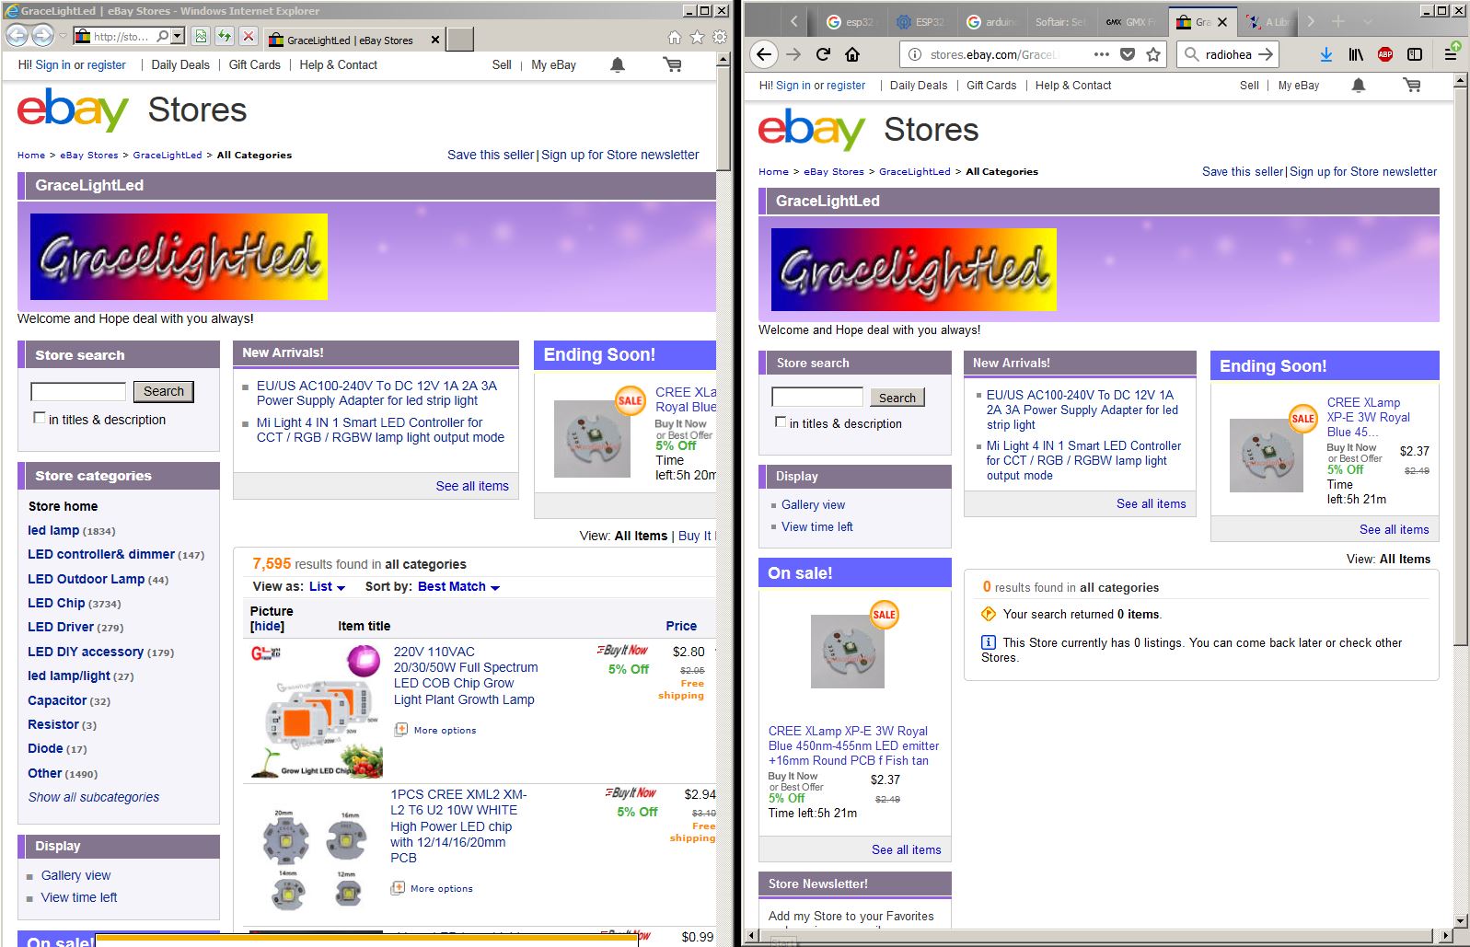This screenshot has width=1470, height=947.
Task: Refresh the page in Internet Explorer
Action: coord(224,36)
